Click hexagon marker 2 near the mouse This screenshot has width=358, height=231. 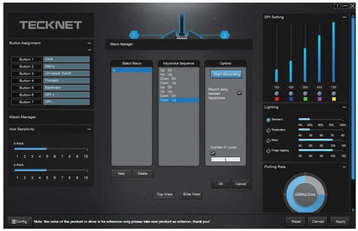(x=226, y=35)
